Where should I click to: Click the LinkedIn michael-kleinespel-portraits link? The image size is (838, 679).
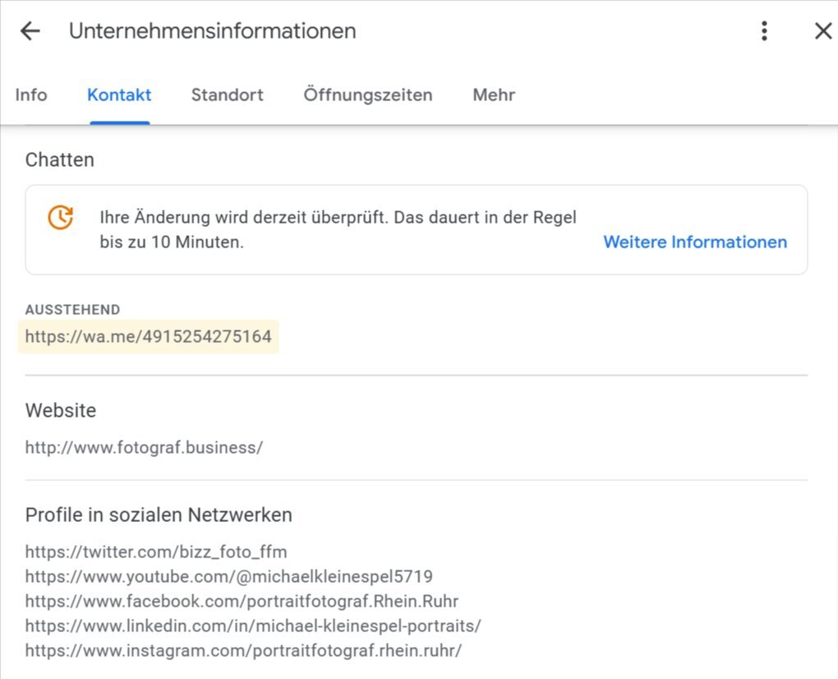coord(253,626)
